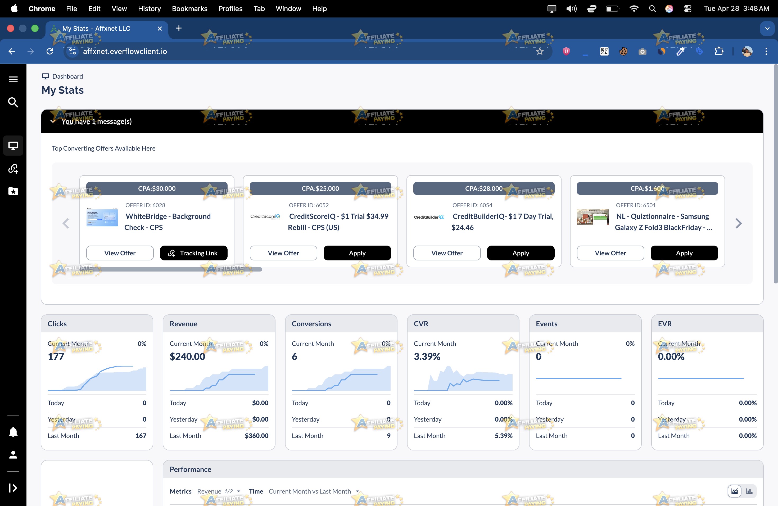This screenshot has width=778, height=506.
Task: Open the Chrome File menu
Action: point(72,8)
